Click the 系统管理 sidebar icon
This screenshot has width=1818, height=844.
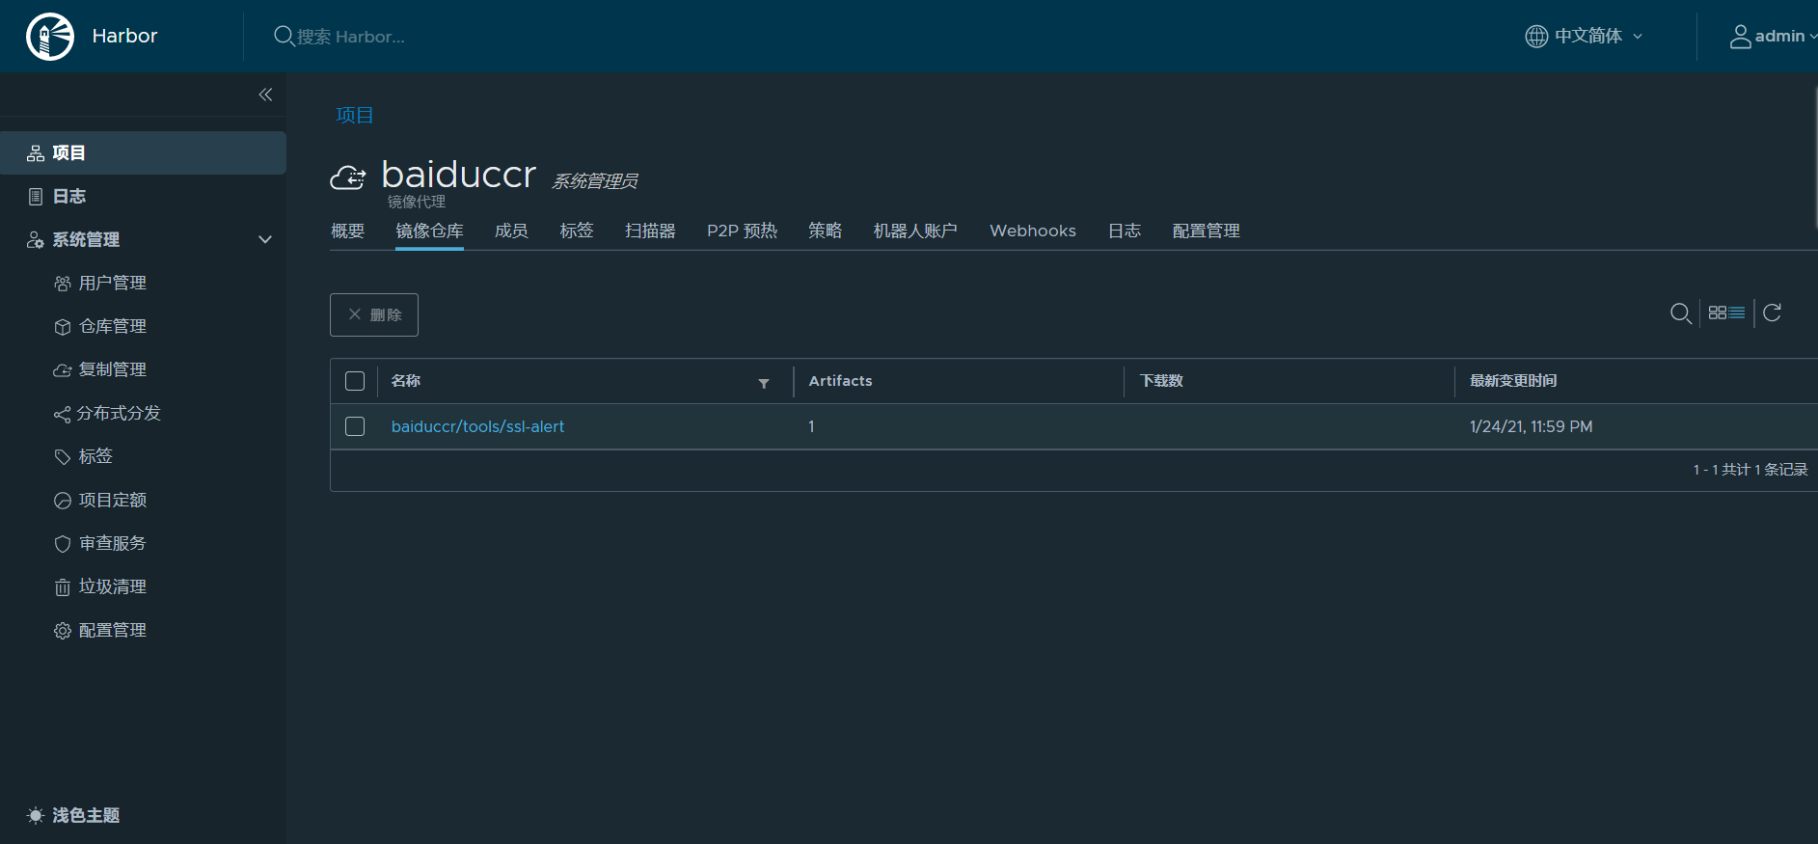(x=36, y=240)
